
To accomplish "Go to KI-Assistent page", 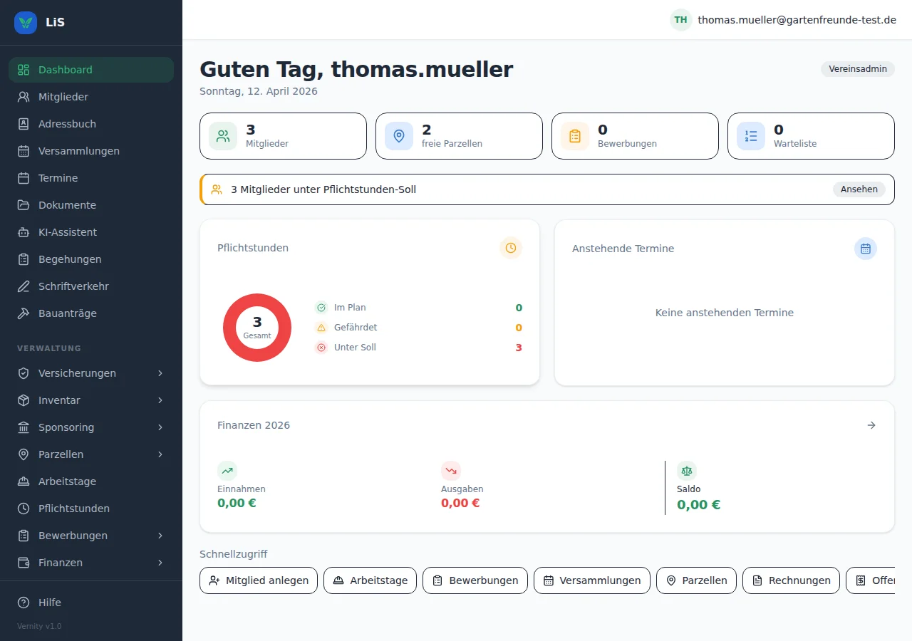I will click(x=68, y=232).
